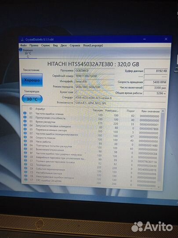Click the blue Хорошо health status button

[x=32, y=80]
